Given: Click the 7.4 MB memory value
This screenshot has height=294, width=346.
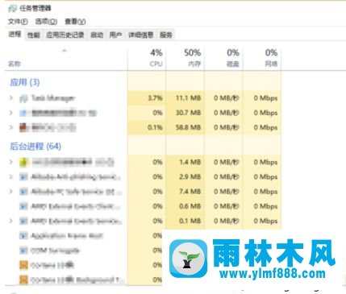Looking at the screenshot, I should [x=190, y=192].
